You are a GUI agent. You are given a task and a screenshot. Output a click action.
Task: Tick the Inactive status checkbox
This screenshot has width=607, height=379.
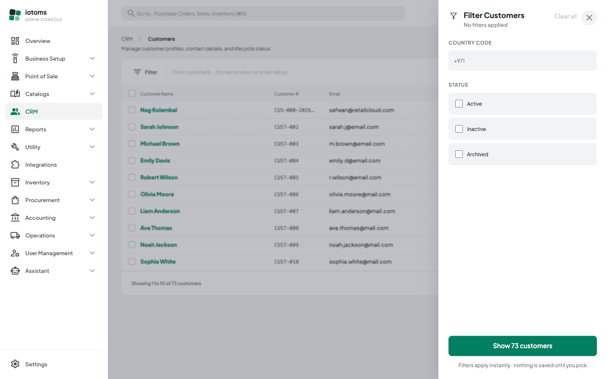click(x=459, y=129)
